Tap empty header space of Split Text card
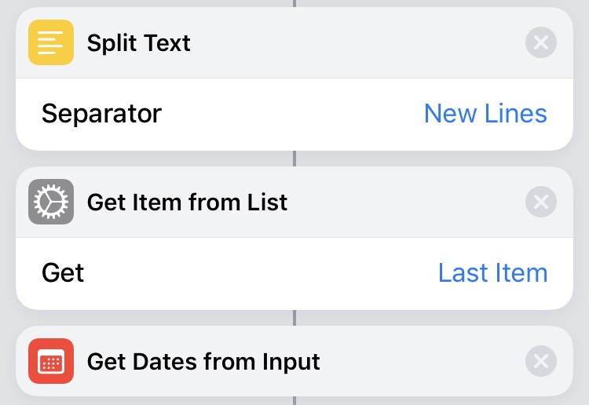 [357, 42]
